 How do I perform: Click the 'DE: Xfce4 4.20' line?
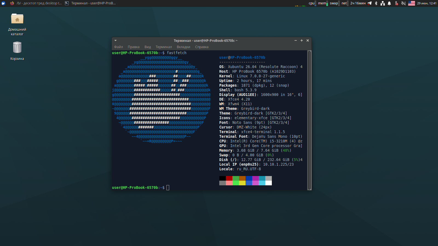pyautogui.click(x=235, y=99)
